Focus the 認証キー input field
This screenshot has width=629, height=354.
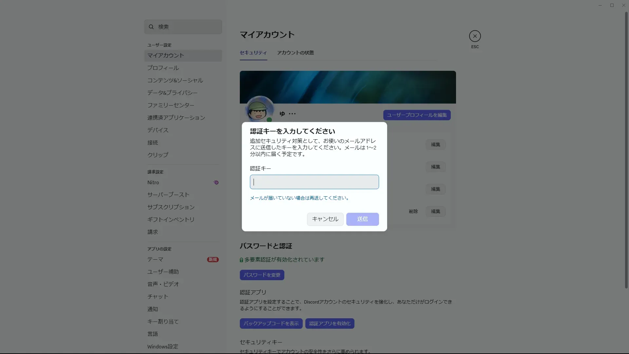[314, 182]
